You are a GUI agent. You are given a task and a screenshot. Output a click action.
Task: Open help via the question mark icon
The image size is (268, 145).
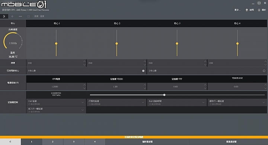pyautogui.click(x=246, y=10)
